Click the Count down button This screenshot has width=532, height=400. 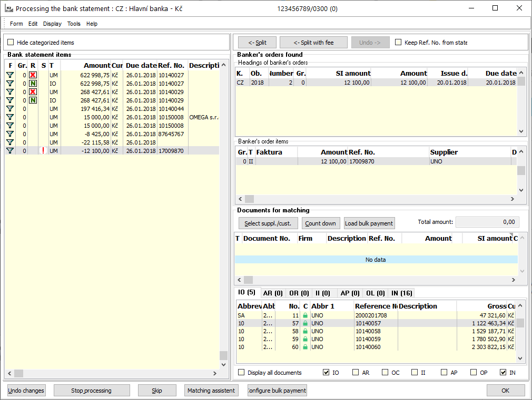(320, 223)
